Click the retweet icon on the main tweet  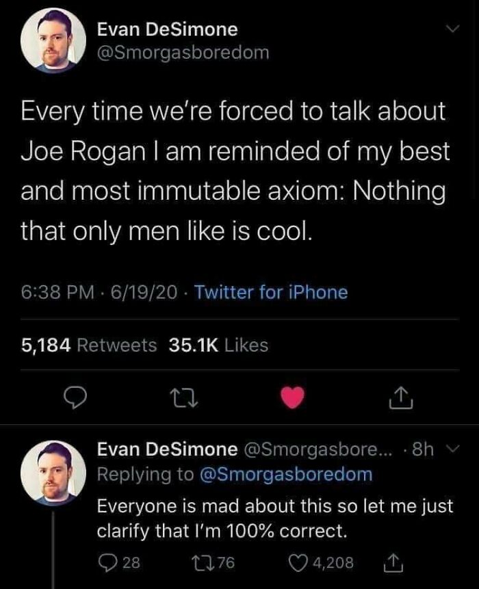pos(186,397)
